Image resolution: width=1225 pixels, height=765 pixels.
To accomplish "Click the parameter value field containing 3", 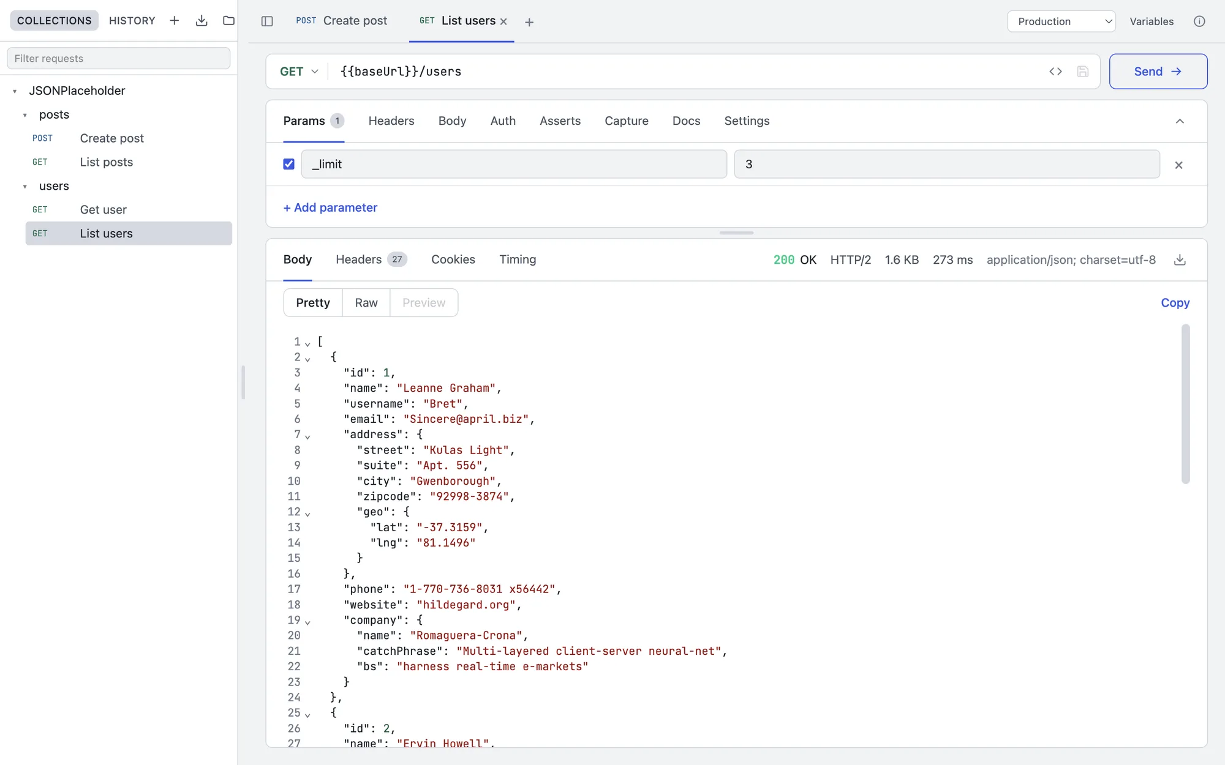I will (x=947, y=164).
